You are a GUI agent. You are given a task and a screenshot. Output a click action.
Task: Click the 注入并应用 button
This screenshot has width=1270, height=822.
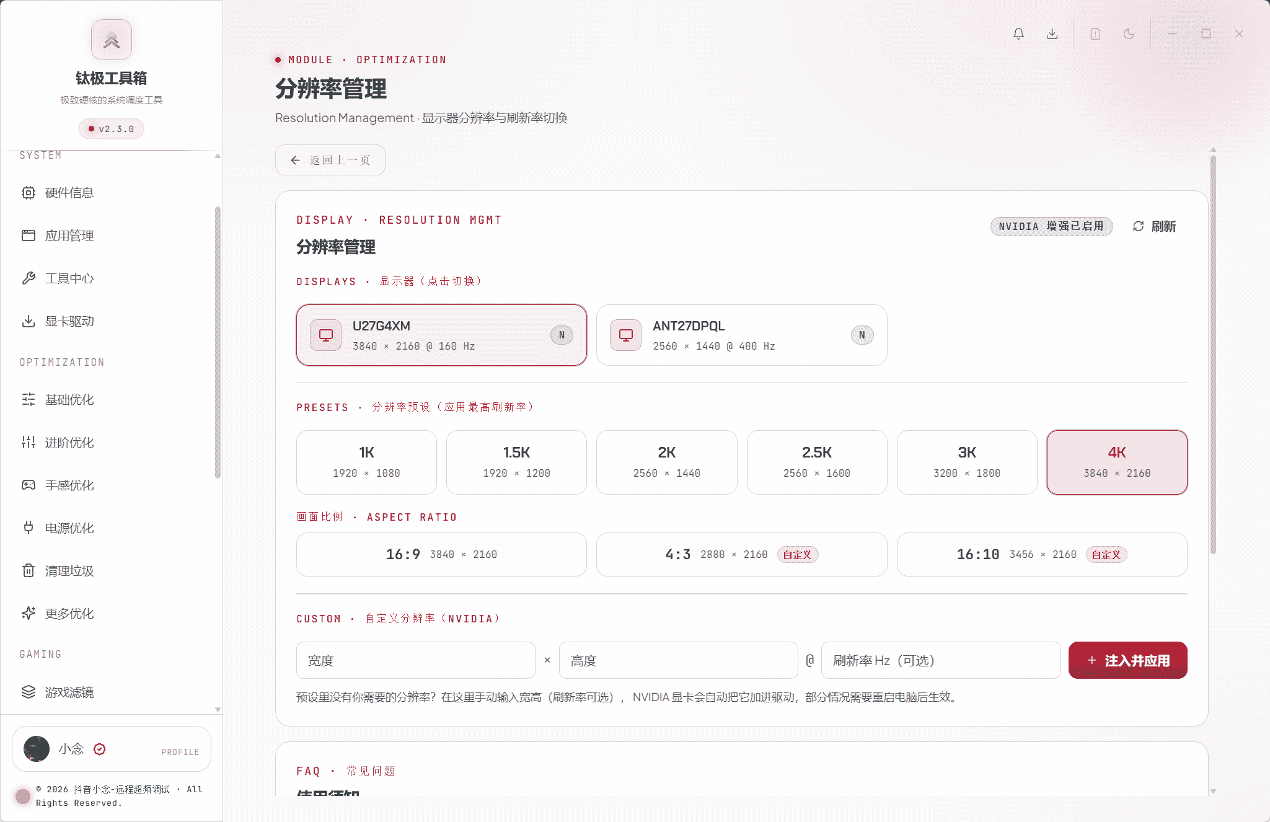tap(1128, 660)
